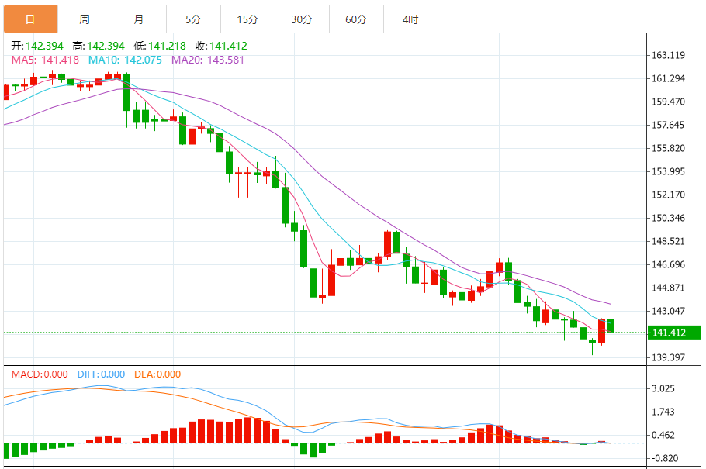Select the 日 daily timeframe tab
Image resolution: width=706 pixels, height=469 pixels.
30,19
